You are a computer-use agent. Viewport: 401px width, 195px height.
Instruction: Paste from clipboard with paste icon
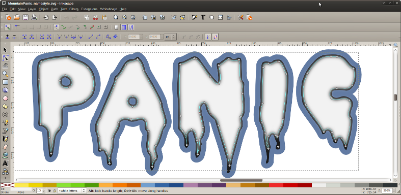tap(104, 17)
